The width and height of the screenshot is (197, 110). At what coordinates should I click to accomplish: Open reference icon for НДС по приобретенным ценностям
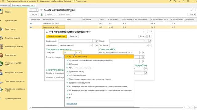click(144, 53)
